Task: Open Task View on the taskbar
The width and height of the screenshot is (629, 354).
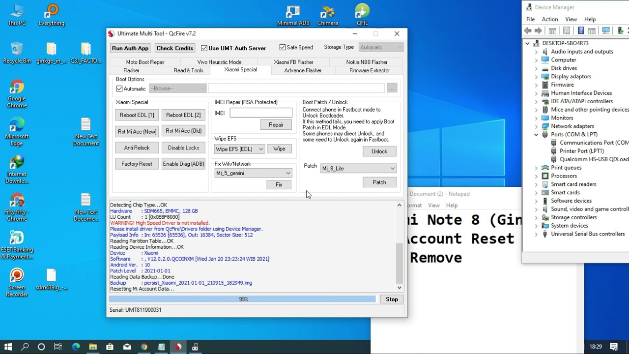Action: [57, 347]
